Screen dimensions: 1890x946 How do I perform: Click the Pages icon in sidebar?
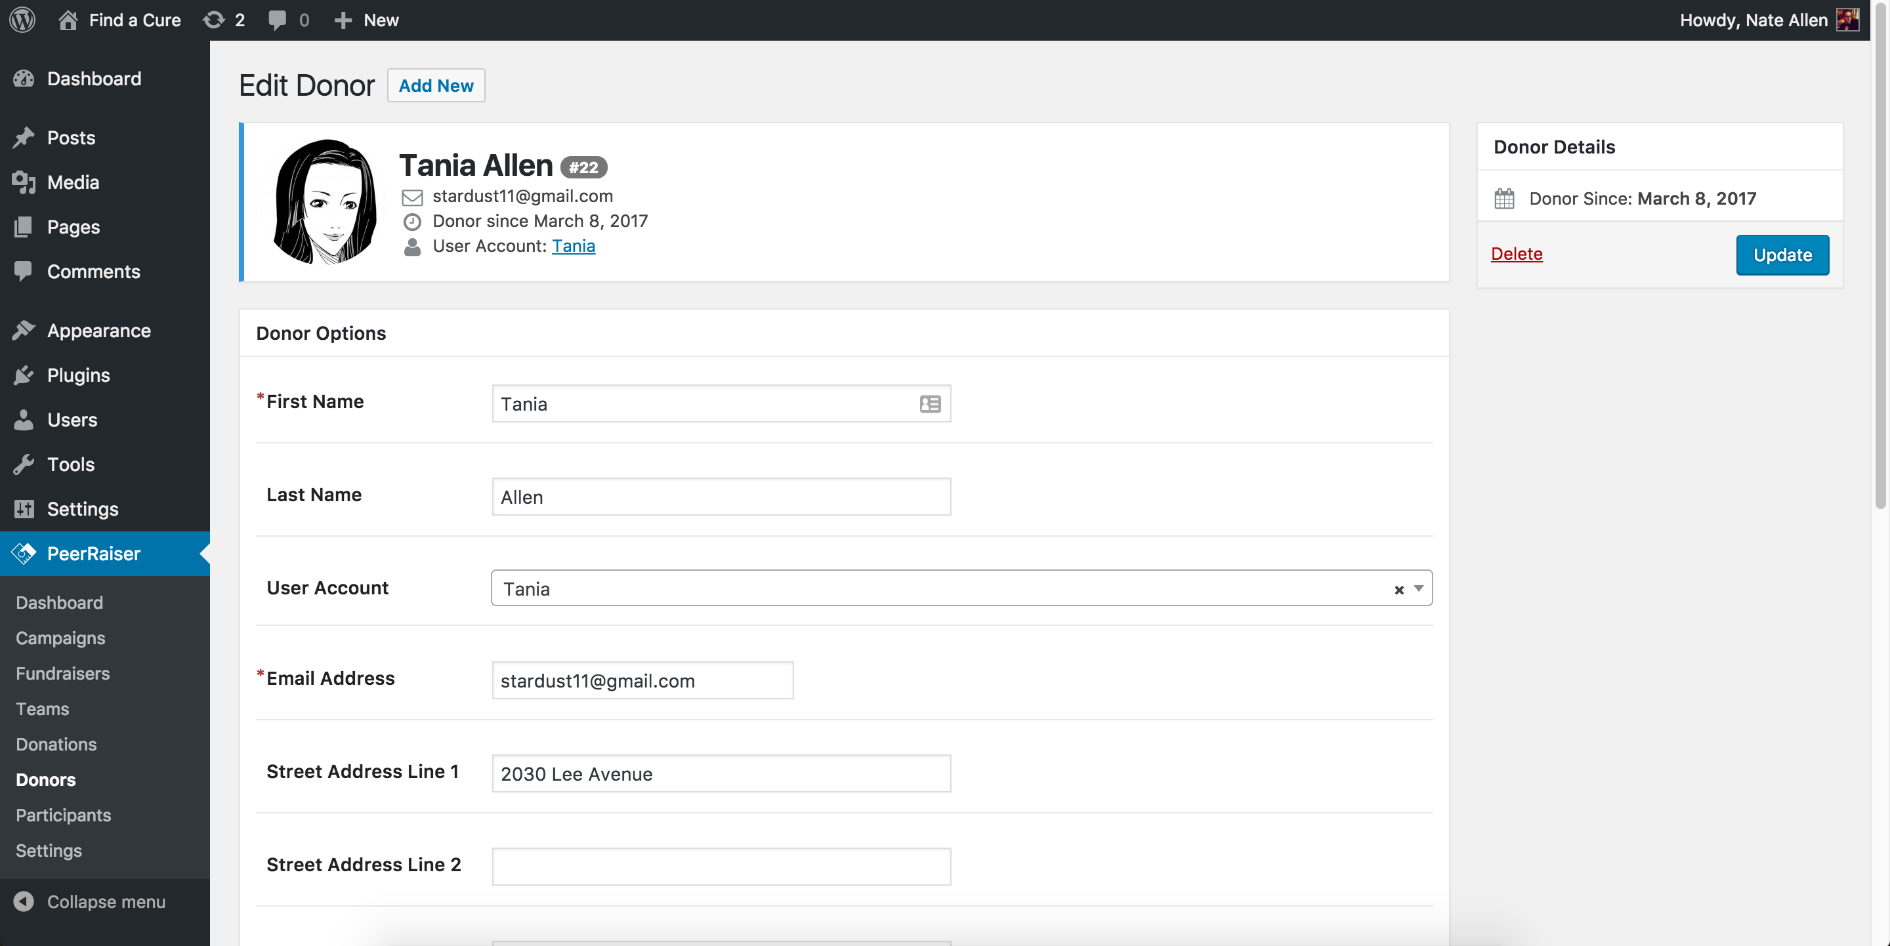pos(24,226)
